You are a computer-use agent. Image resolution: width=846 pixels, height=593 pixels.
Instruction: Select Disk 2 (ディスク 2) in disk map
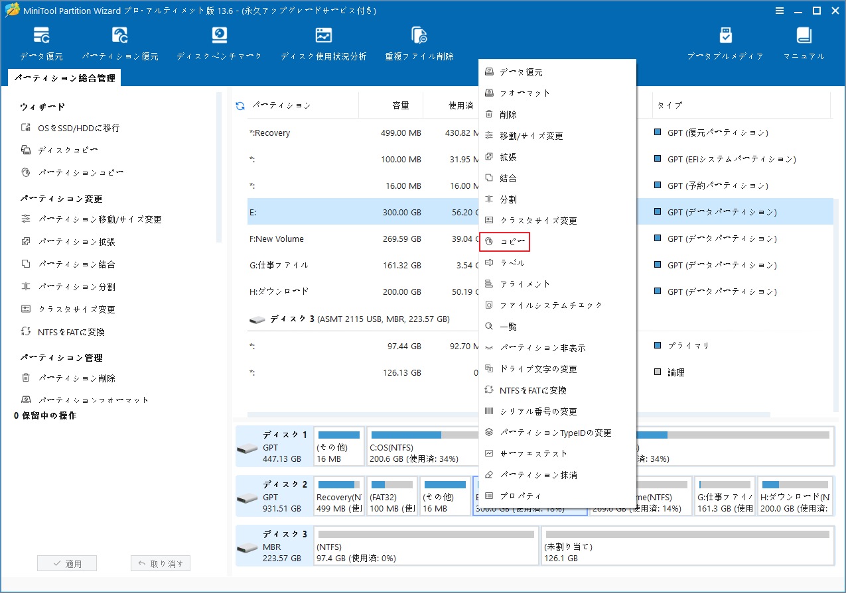point(273,496)
